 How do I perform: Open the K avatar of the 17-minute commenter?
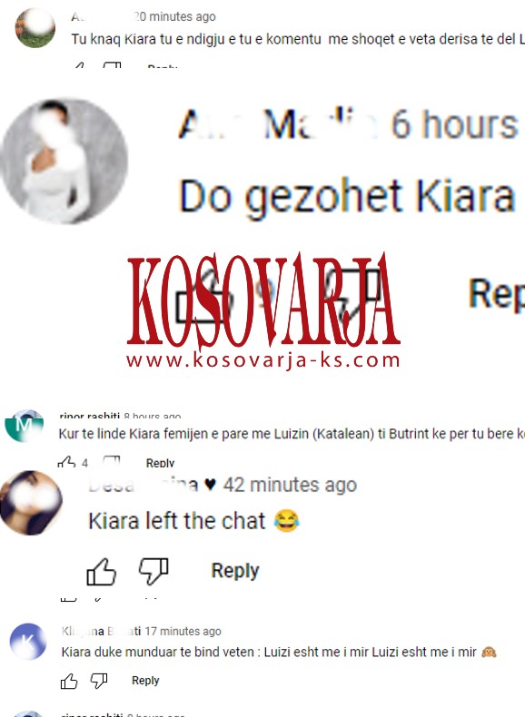pyautogui.click(x=28, y=641)
